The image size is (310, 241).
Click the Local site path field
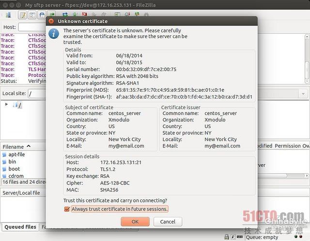pyautogui.click(x=37, y=94)
